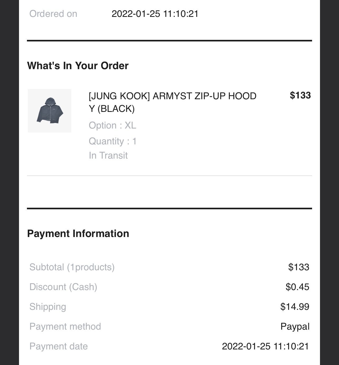This screenshot has height=365, width=339.
Task: Open the hoodie product thumbnail image
Action: (x=49, y=111)
